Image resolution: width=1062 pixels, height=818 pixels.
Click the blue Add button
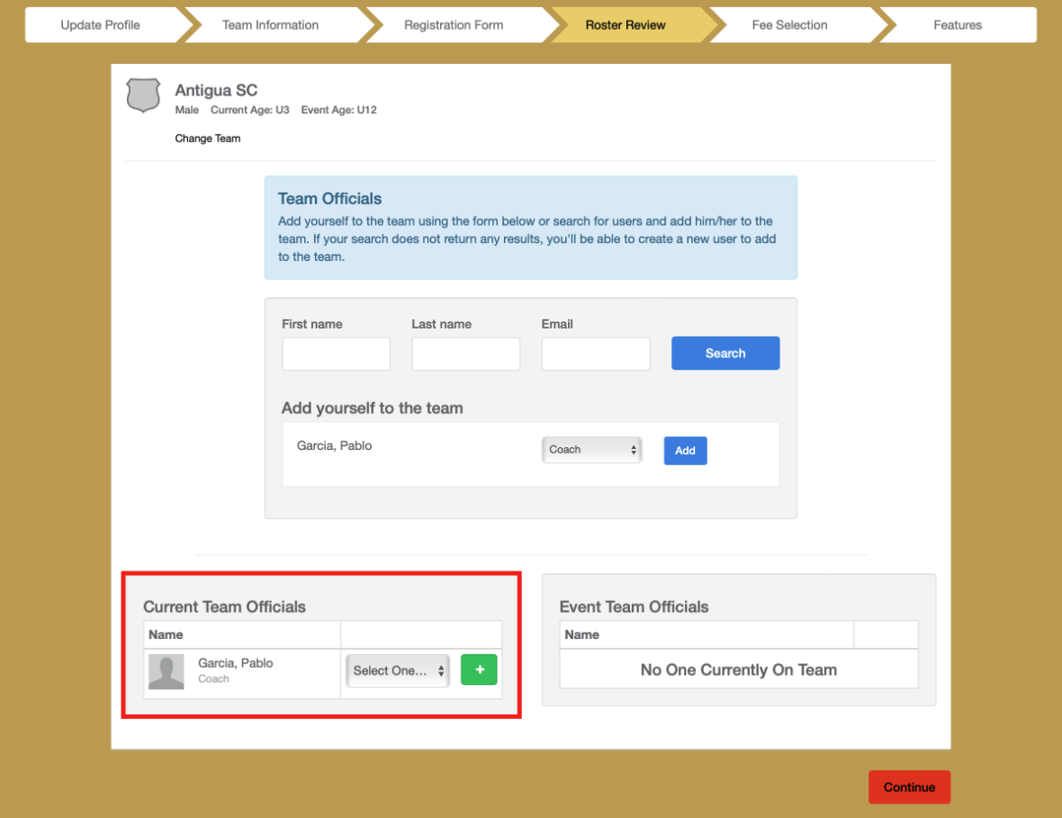(x=685, y=451)
